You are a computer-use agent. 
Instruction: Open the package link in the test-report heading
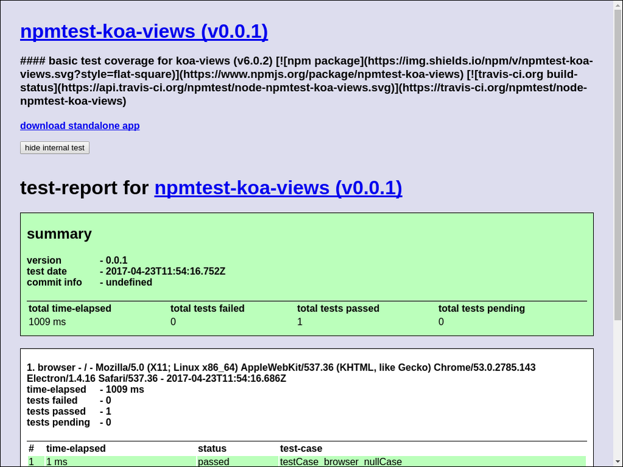point(278,188)
